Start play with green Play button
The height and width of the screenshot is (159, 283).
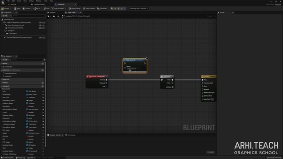click(x=112, y=8)
